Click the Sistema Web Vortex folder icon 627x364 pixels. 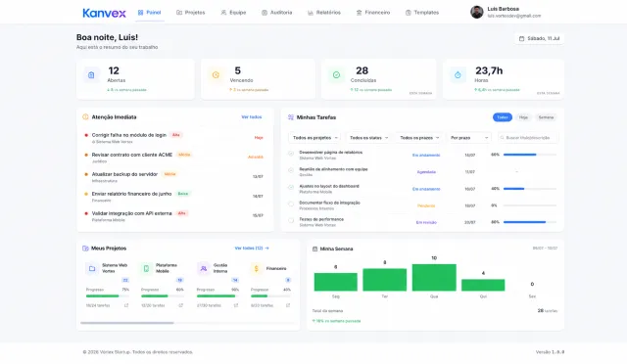tap(92, 268)
